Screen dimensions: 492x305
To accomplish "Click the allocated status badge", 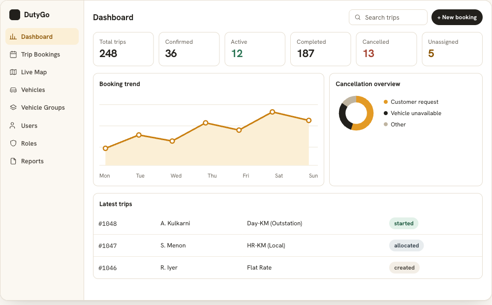I will (406, 245).
